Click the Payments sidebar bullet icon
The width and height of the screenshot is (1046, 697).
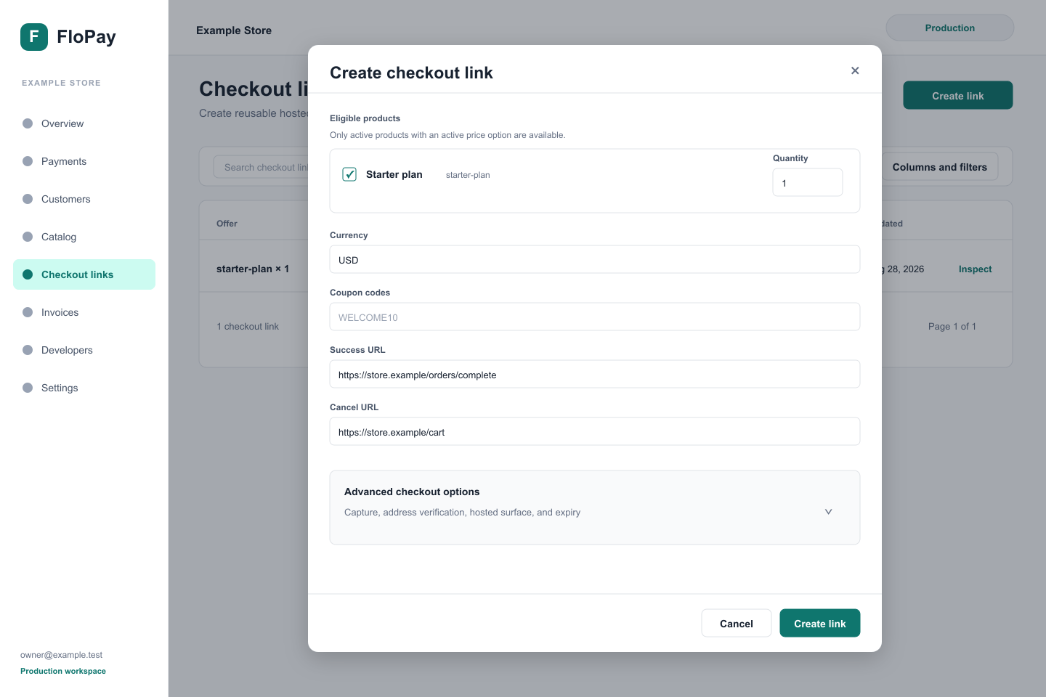point(28,161)
